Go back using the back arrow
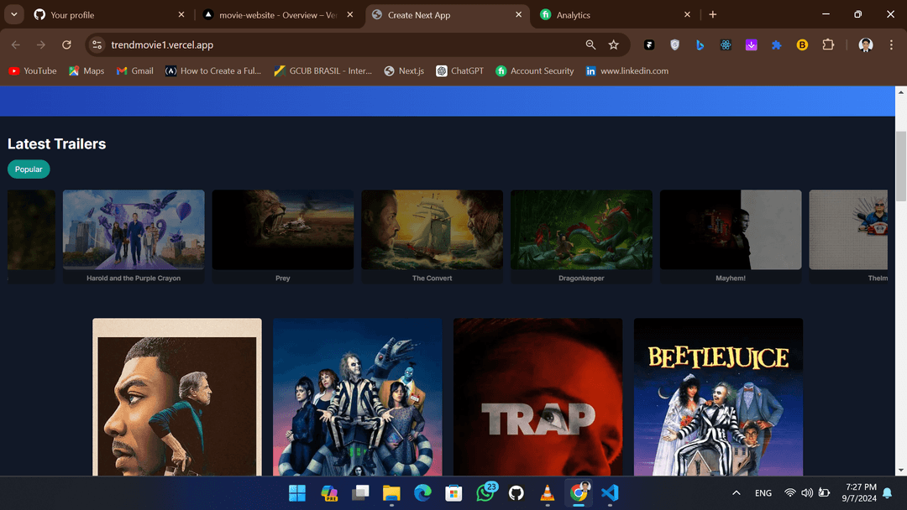This screenshot has height=510, width=907. pos(16,45)
